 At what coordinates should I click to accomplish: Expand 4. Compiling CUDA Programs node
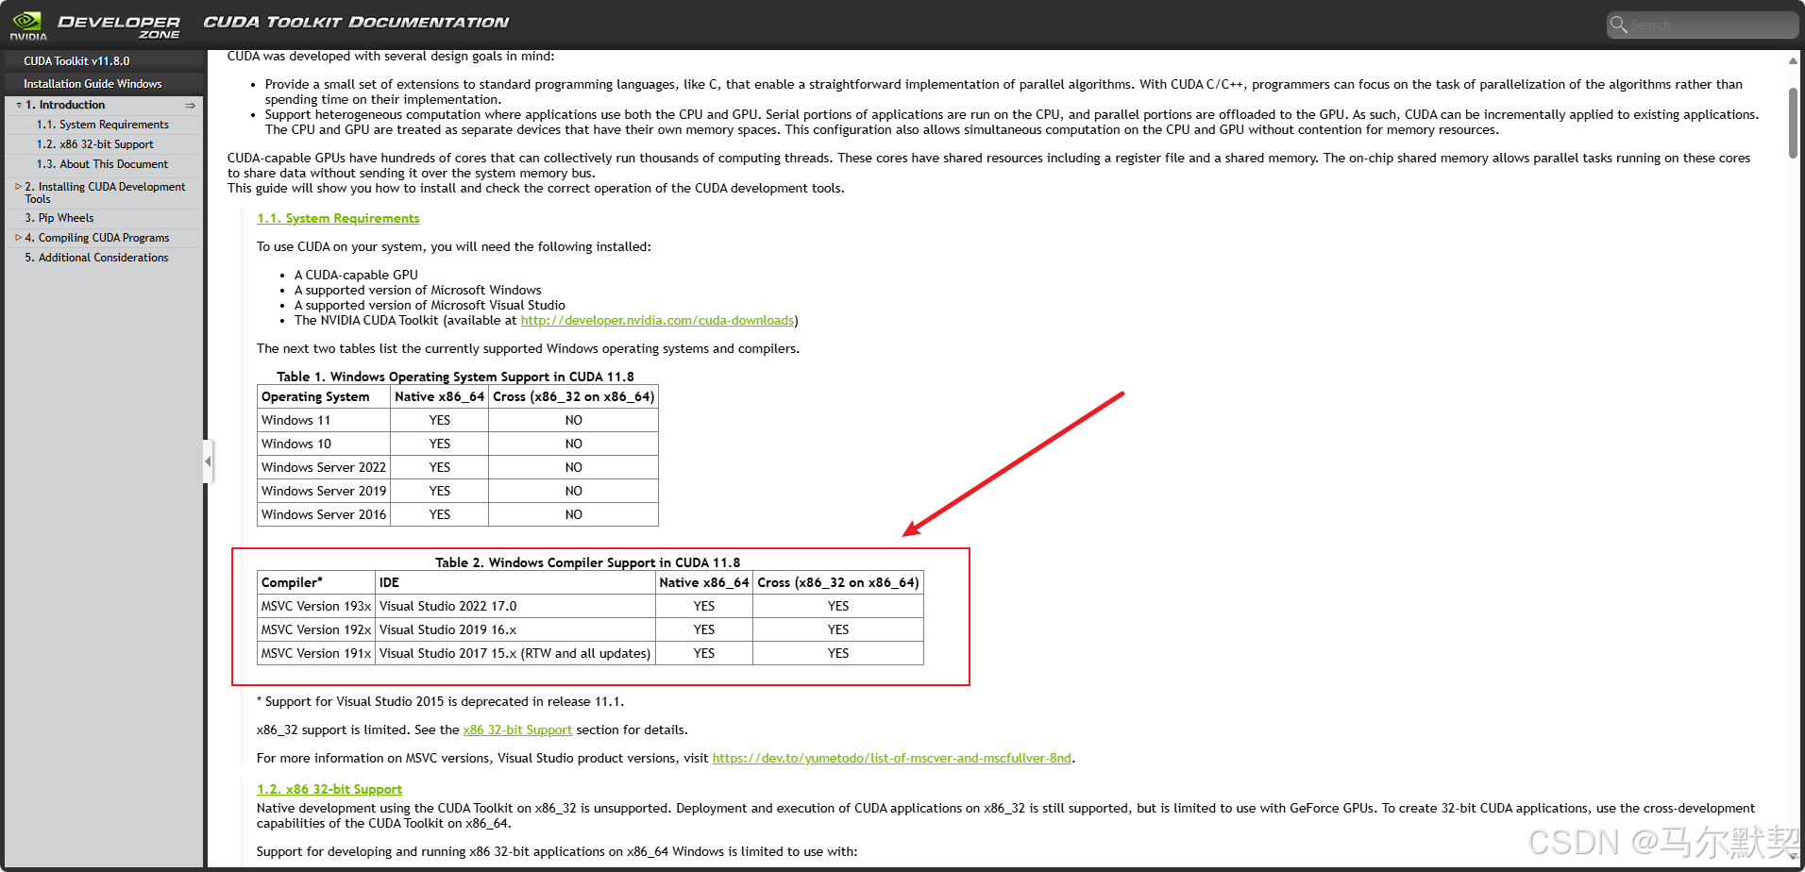[18, 238]
